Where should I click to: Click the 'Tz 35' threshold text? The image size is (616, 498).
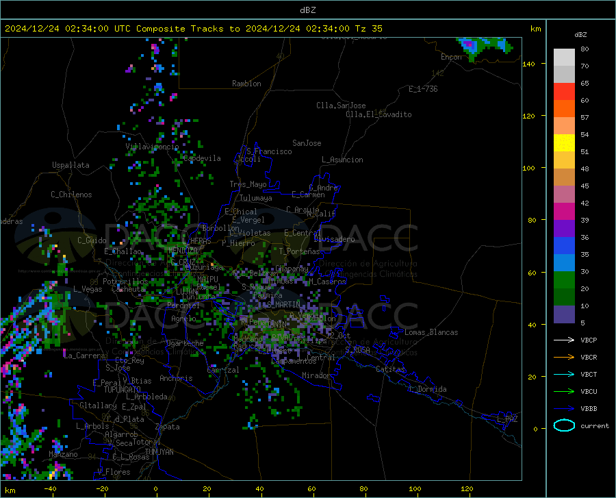coord(368,29)
